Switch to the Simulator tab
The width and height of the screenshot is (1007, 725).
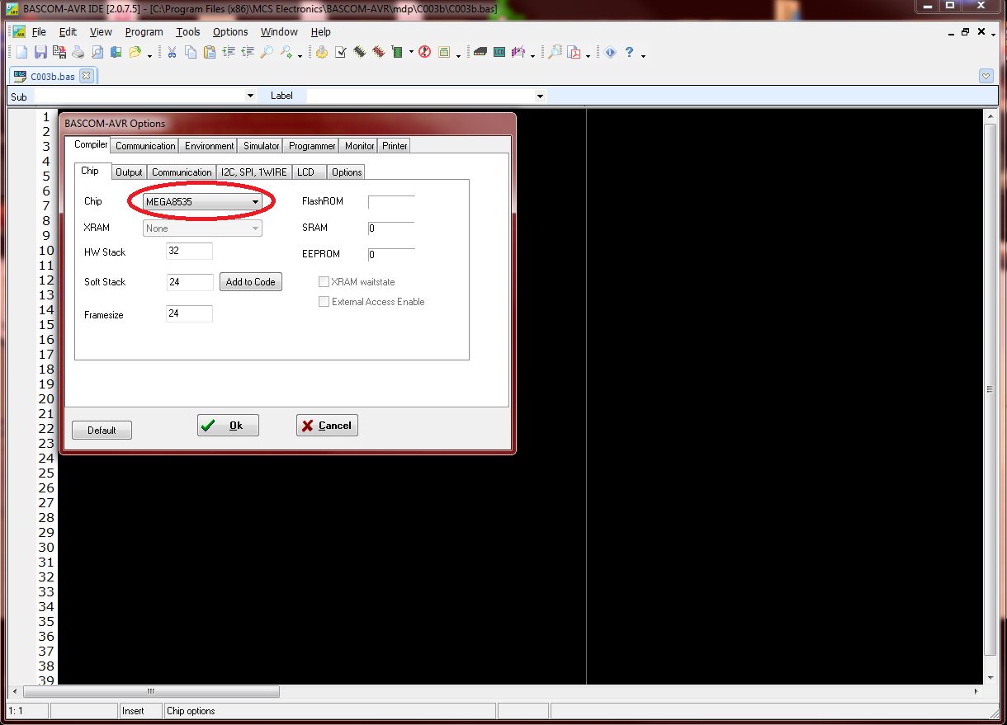pyautogui.click(x=261, y=146)
